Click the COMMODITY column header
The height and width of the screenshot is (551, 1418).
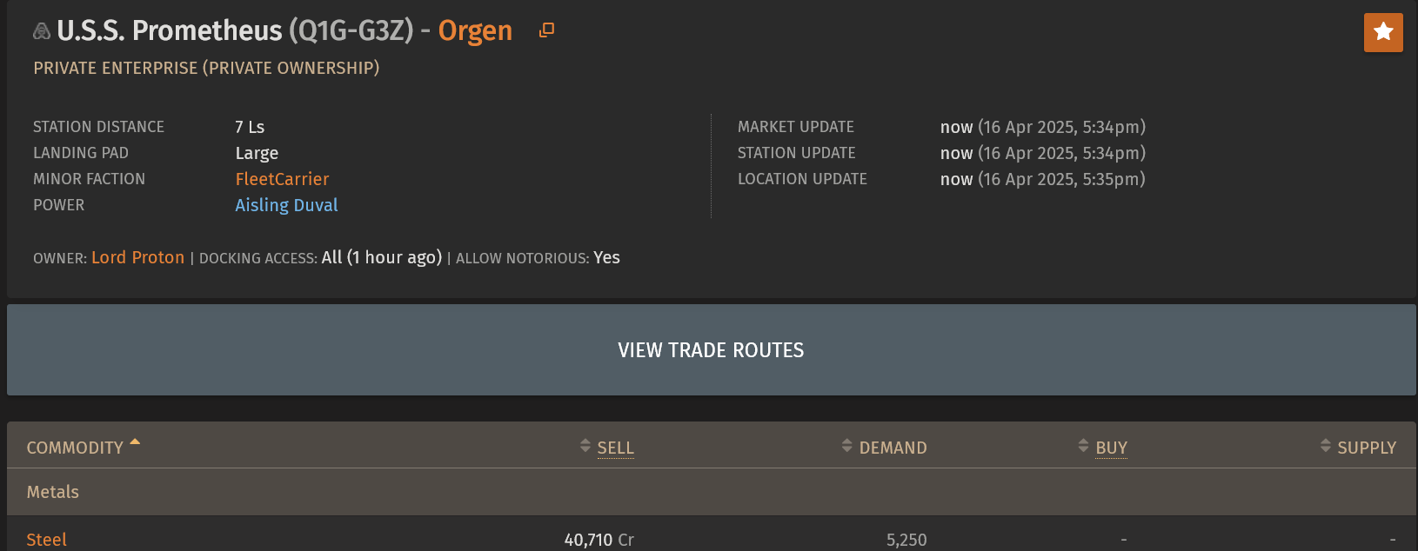coord(75,448)
